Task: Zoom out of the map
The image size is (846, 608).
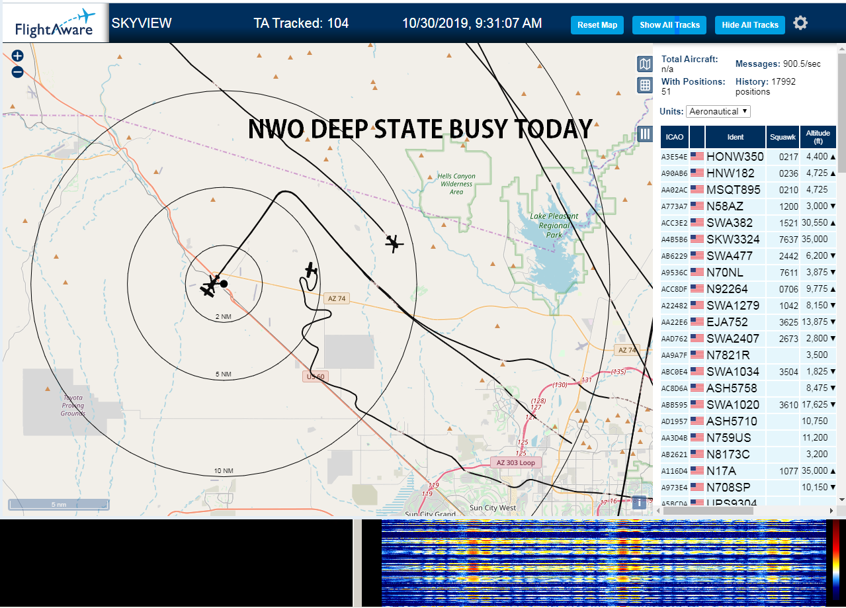Action: [17, 72]
